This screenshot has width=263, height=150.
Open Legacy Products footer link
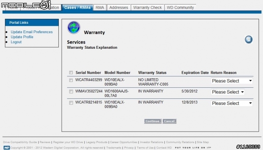[x=97, y=142]
